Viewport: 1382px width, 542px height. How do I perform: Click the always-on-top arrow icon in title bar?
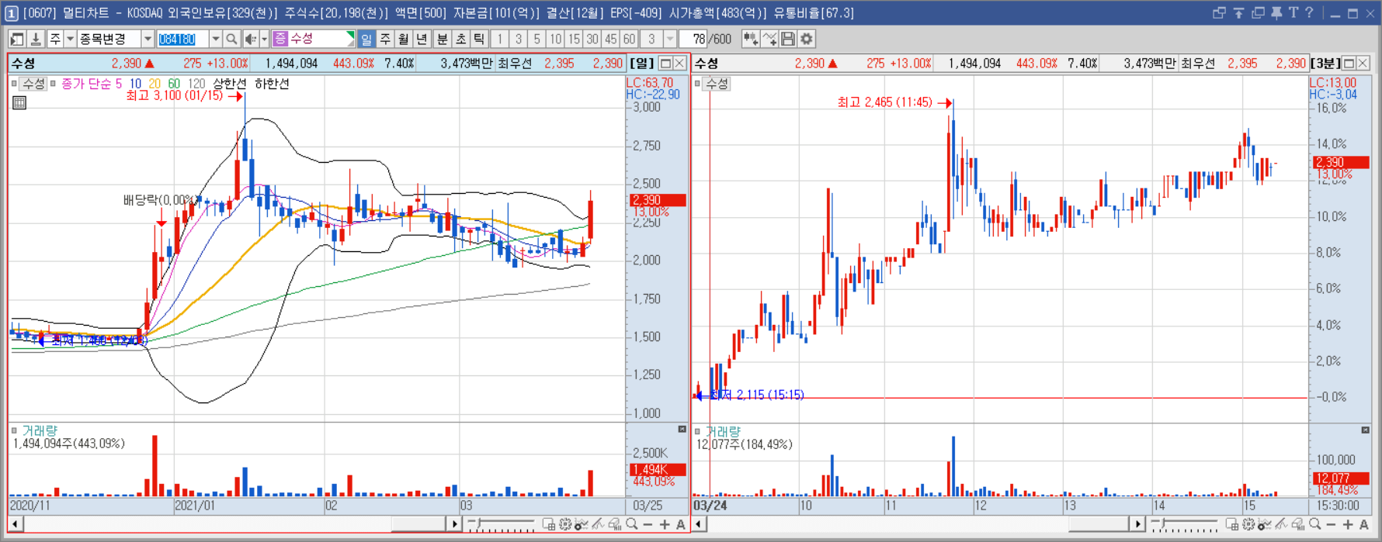[x=1238, y=13]
